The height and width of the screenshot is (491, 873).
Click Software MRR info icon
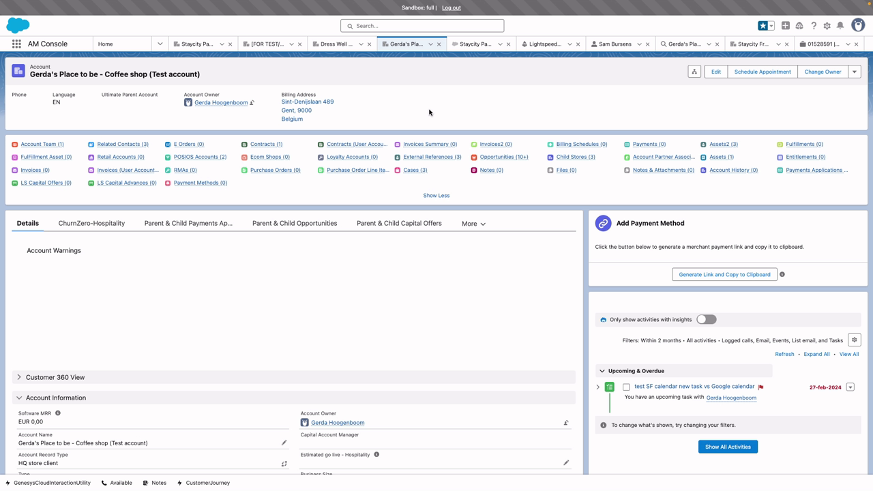58,413
